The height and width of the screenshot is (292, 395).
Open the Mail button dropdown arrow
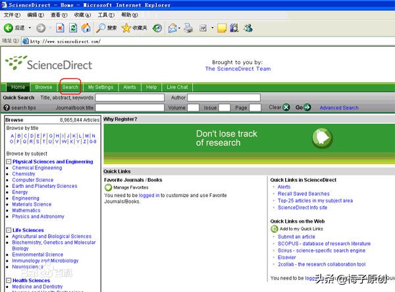tap(179, 28)
